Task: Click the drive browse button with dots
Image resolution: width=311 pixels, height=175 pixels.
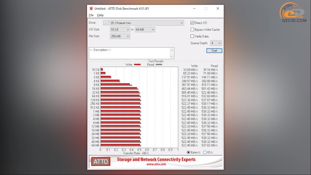Action: pos(106,23)
